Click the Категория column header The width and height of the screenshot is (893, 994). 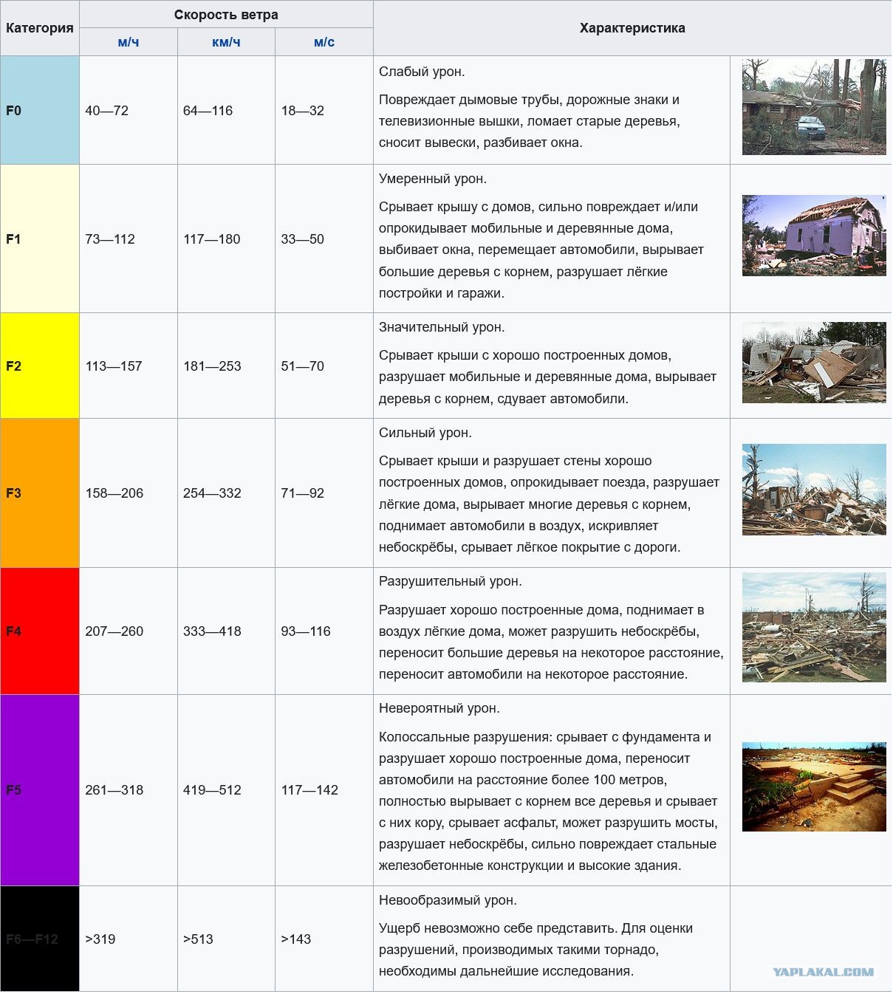(x=40, y=28)
